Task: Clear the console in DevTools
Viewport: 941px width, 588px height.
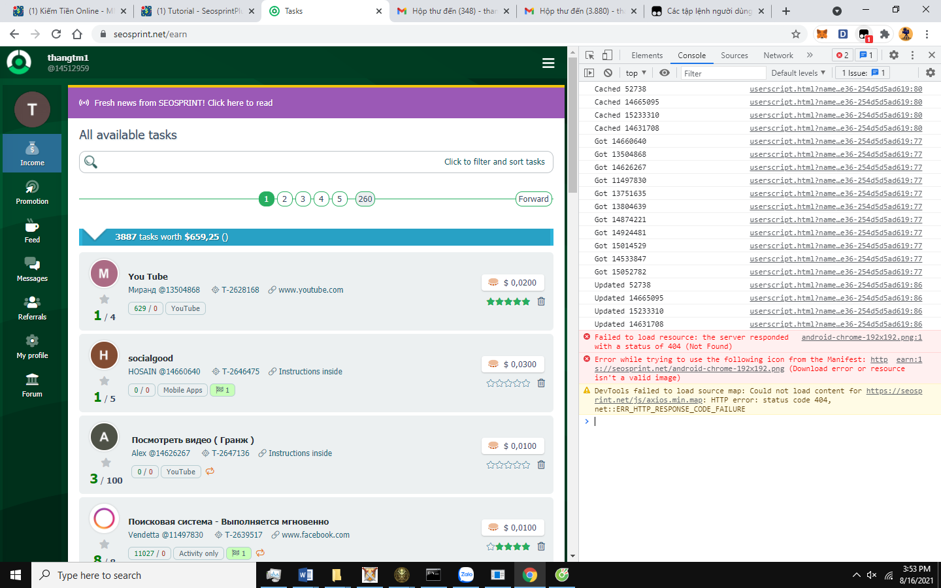Action: [x=608, y=73]
